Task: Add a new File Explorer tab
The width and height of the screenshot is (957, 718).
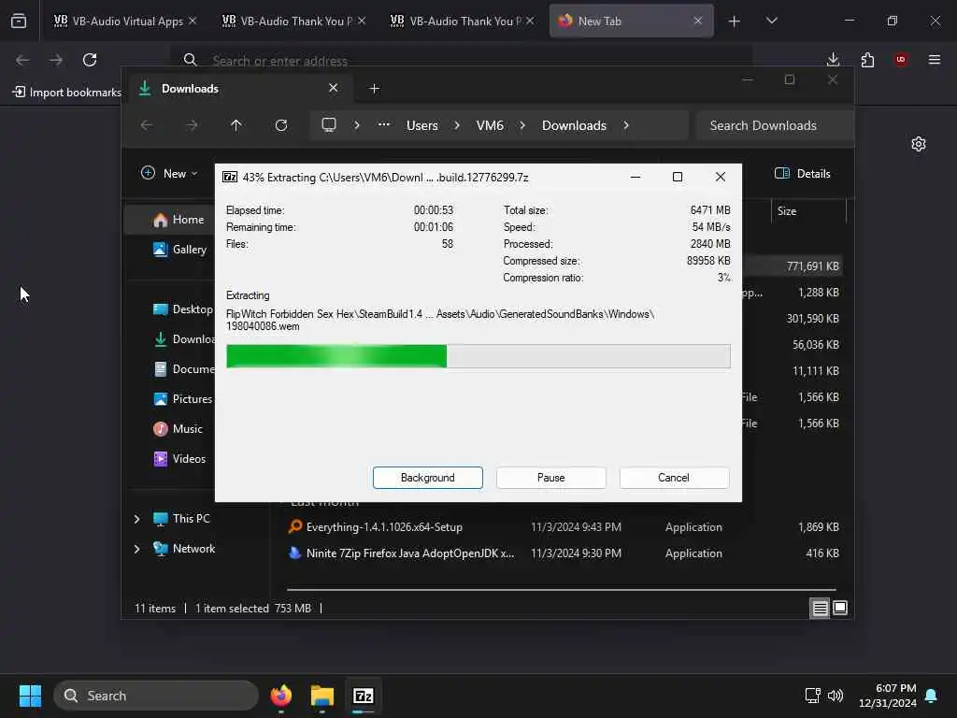Action: (x=374, y=89)
